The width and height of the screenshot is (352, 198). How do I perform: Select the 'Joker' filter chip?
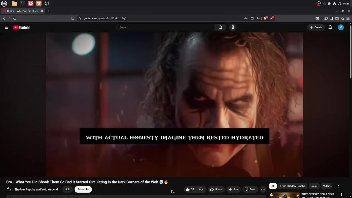314,186
